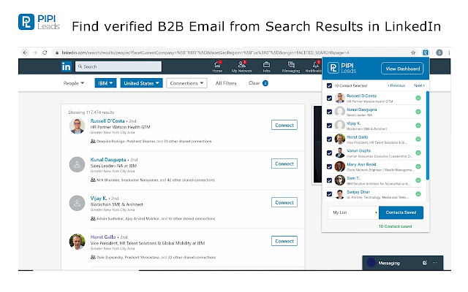Open Russell D'Costa profile link in results
The height and width of the screenshot is (292, 468).
coord(107,120)
